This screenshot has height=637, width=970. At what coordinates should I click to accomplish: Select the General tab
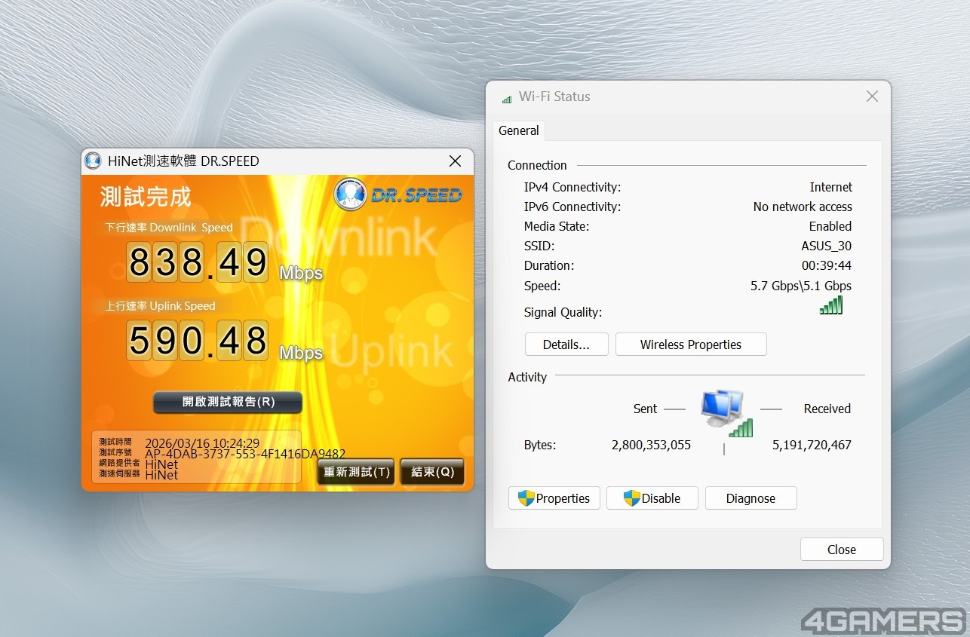519,130
